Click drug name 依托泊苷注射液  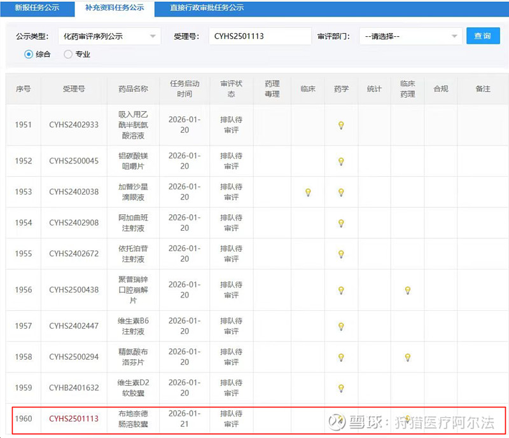click(133, 254)
